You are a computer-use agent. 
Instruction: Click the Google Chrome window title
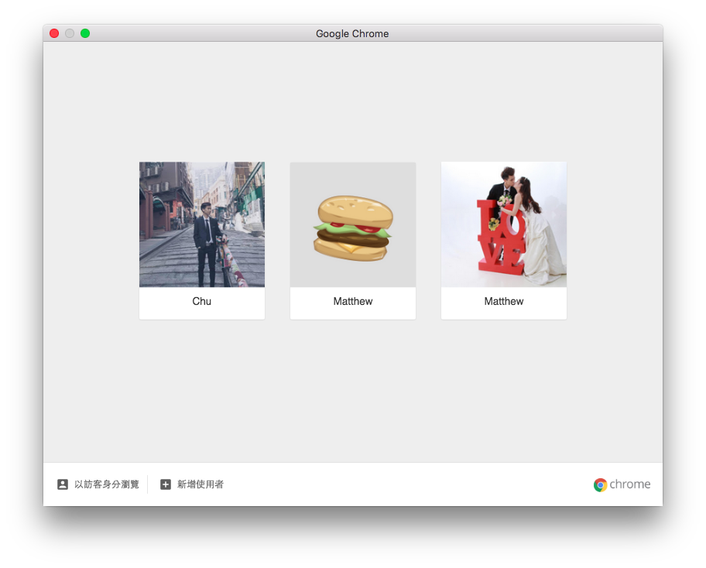pyautogui.click(x=352, y=34)
